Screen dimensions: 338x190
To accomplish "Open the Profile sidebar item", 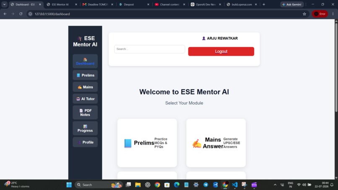I will [85, 142].
